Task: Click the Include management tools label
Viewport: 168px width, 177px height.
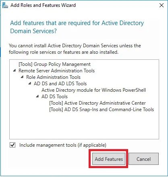Action: pyautogui.click(x=63, y=145)
